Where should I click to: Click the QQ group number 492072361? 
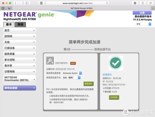59,102
